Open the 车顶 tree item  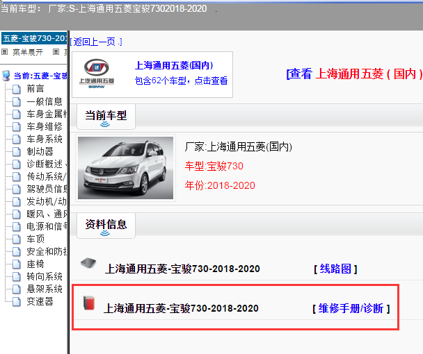click(x=35, y=239)
